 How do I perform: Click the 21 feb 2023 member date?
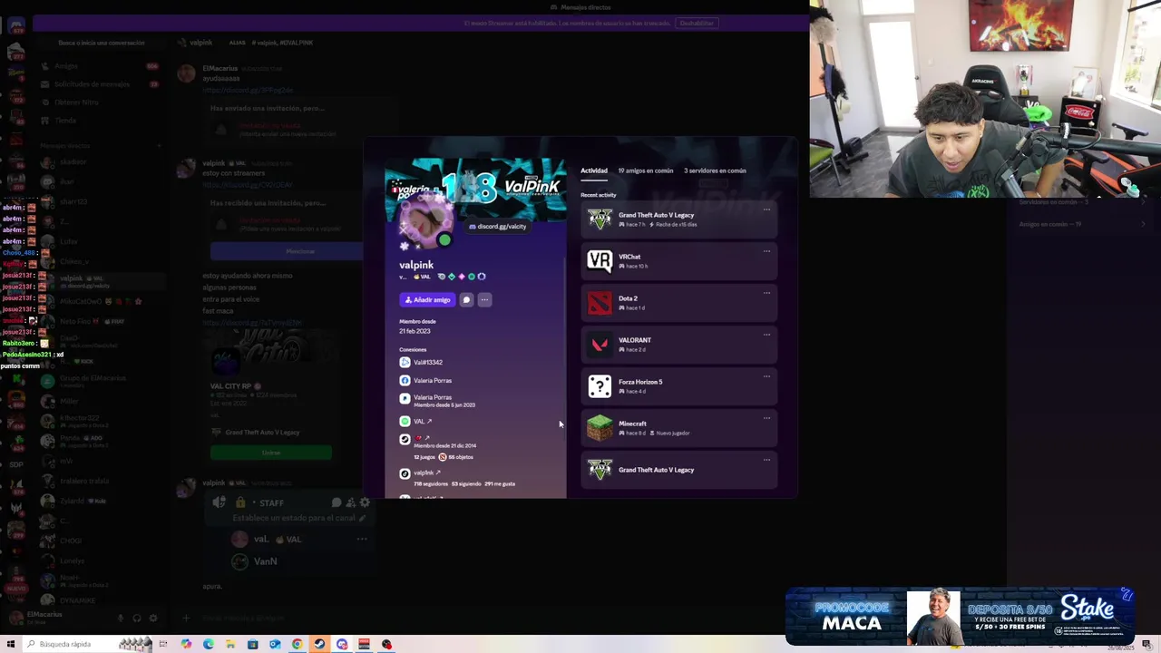(x=415, y=331)
